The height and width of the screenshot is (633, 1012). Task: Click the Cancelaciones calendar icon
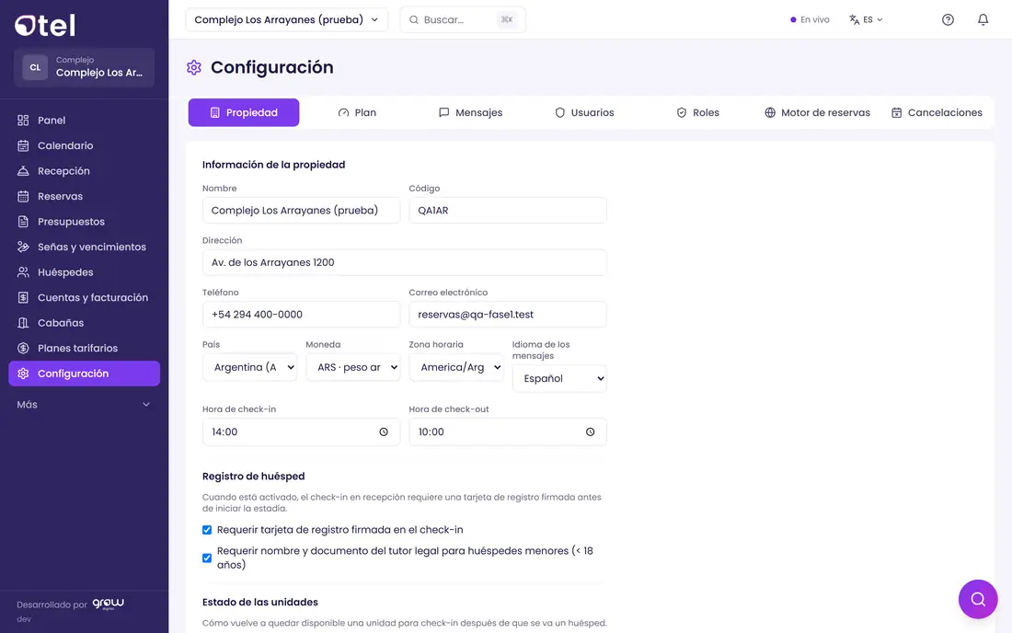point(896,112)
